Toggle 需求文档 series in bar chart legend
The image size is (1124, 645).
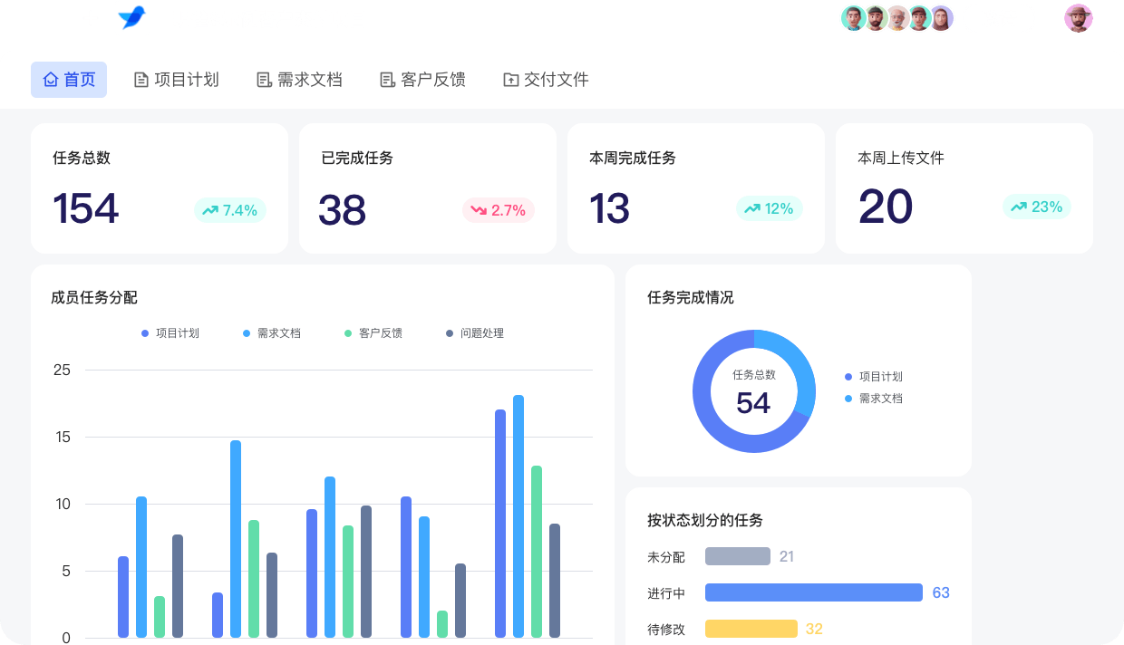click(272, 333)
